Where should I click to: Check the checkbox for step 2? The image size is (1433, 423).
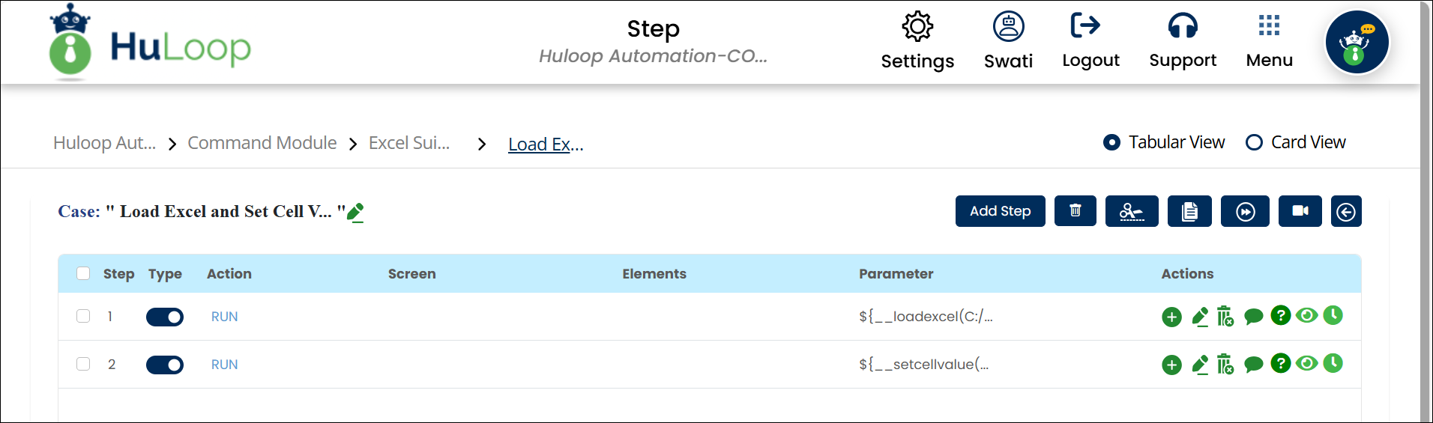[83, 364]
